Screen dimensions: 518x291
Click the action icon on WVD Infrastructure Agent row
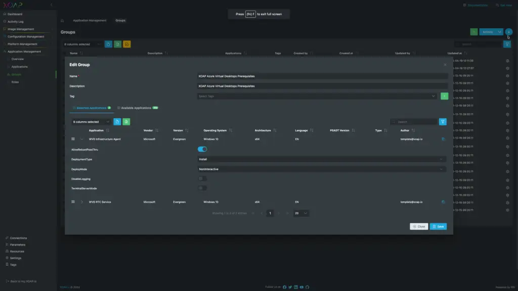click(443, 139)
